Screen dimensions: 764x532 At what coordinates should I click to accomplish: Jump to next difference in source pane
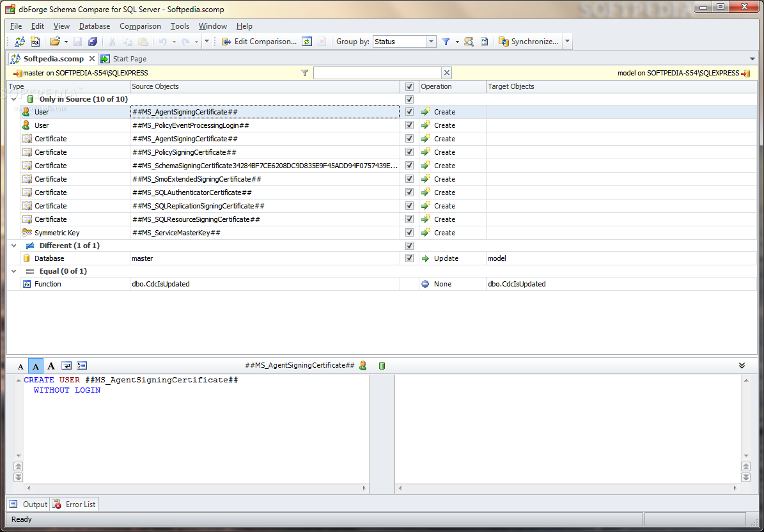pyautogui.click(x=18, y=478)
